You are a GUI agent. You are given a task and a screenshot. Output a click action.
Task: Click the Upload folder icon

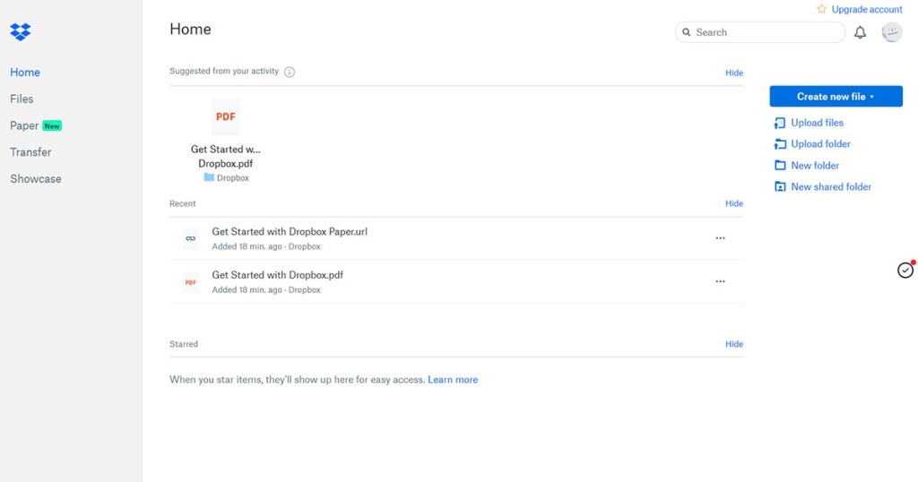pos(780,144)
